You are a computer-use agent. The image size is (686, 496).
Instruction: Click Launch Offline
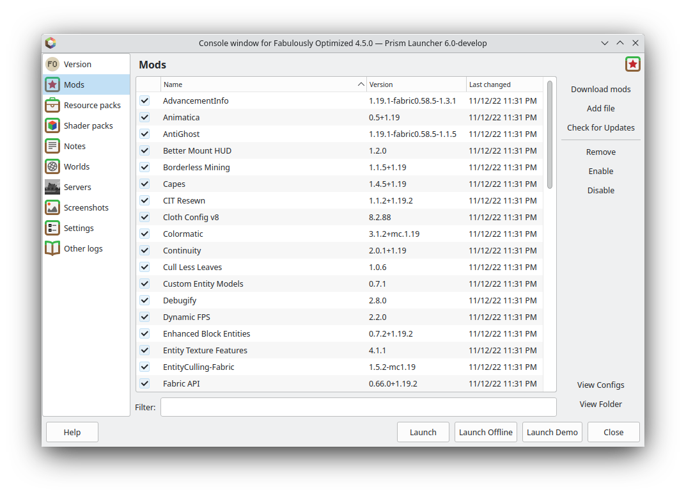(485, 432)
